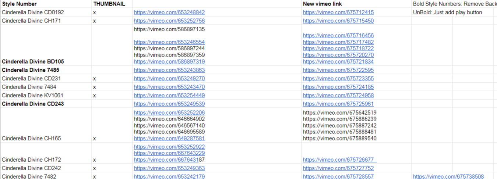Open the link vimeo.com/649287581
Screen dimensions: 497x179
169,139
